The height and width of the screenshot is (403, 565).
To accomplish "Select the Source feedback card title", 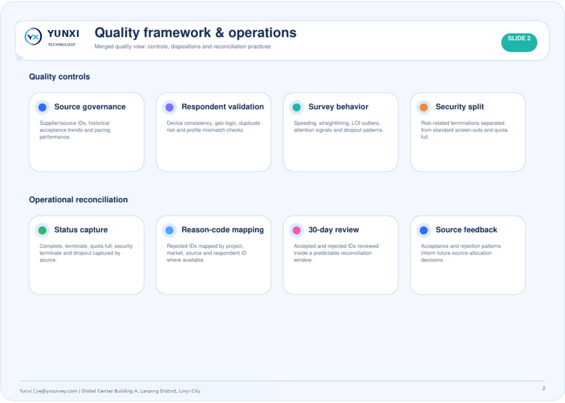I will click(x=466, y=230).
